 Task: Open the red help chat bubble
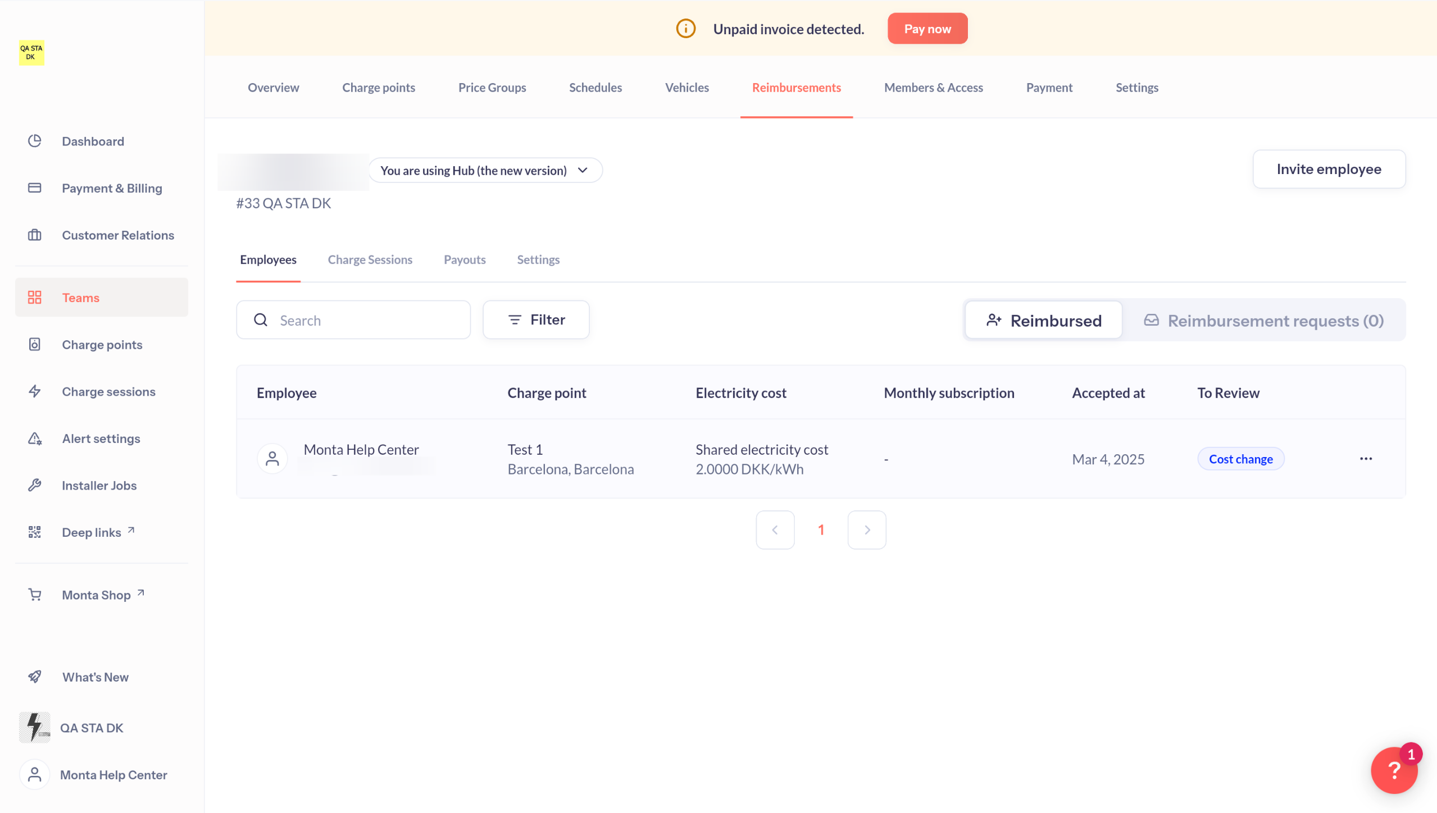pyautogui.click(x=1394, y=770)
